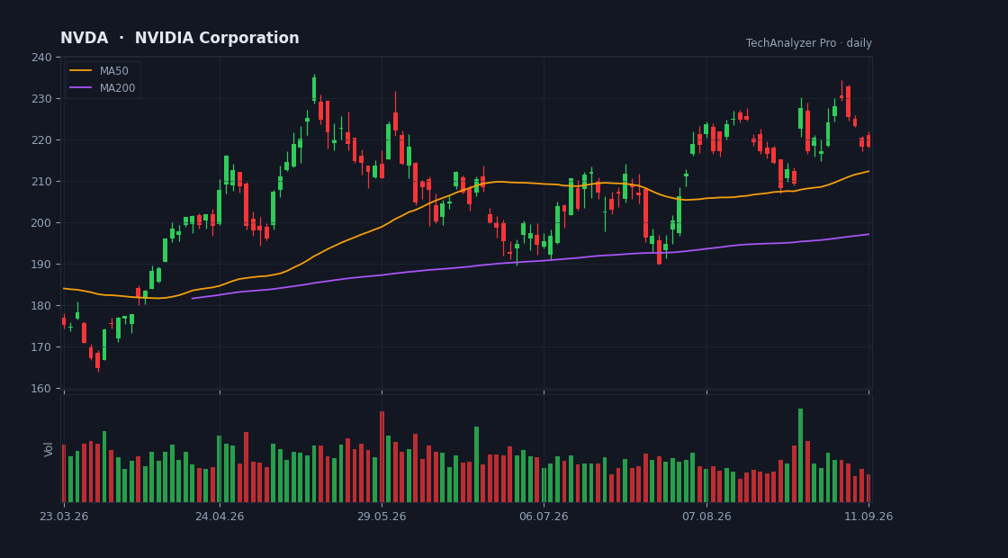Image resolution: width=1008 pixels, height=558 pixels.
Task: Click the 200 price axis label
Action: [41, 223]
